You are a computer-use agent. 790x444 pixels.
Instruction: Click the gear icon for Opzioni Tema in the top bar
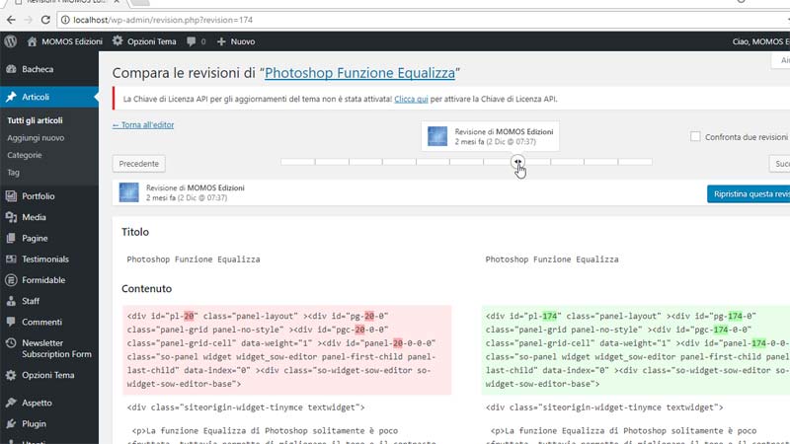118,40
